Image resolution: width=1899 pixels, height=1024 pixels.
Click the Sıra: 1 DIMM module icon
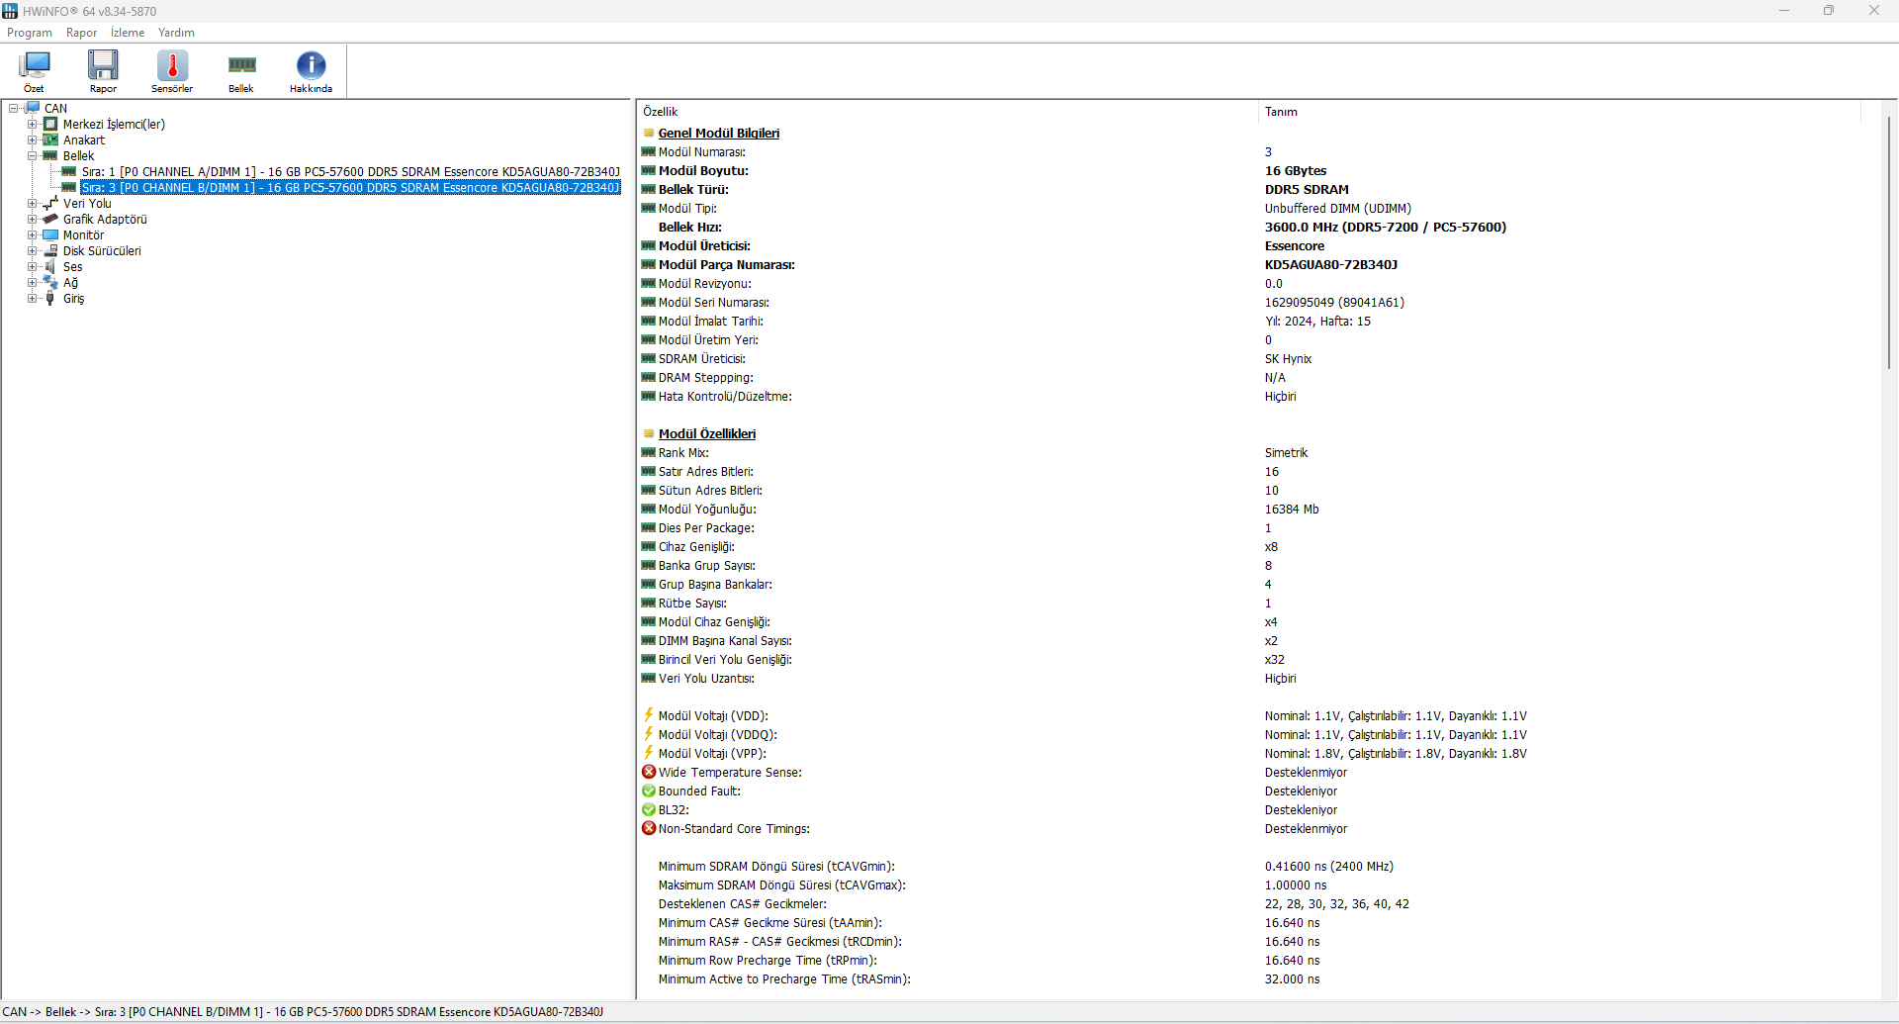coord(69,171)
